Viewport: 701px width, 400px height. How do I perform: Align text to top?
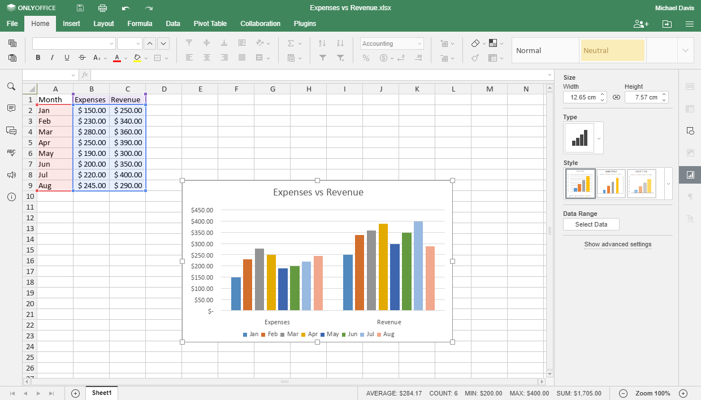[x=189, y=44]
